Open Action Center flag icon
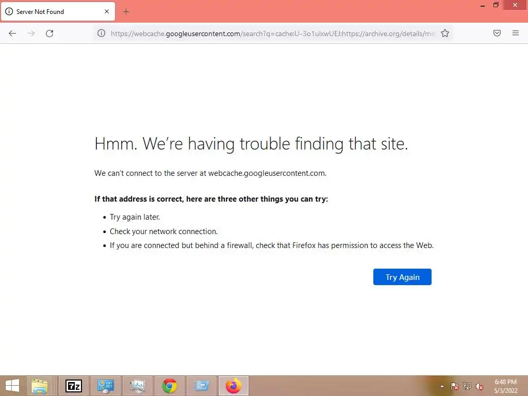 454,386
